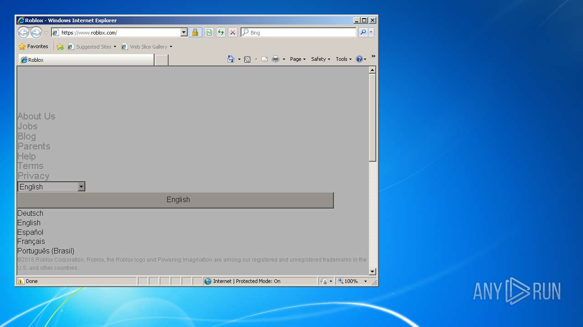Screen dimensions: 583x327
Task: Open the English language combo box
Action: 51,187
